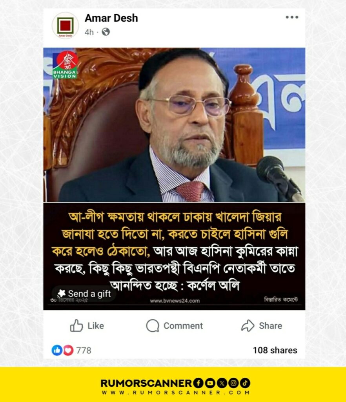Click the speech bubble Comment icon
The height and width of the screenshot is (402, 346).
click(x=153, y=325)
